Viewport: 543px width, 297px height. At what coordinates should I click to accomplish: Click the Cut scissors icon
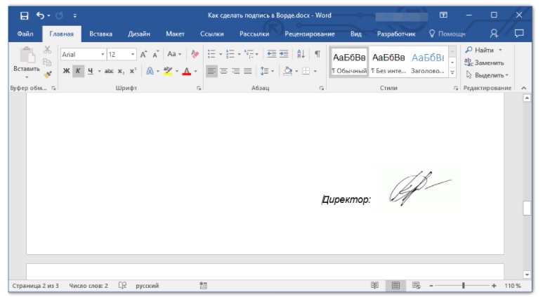click(x=48, y=51)
